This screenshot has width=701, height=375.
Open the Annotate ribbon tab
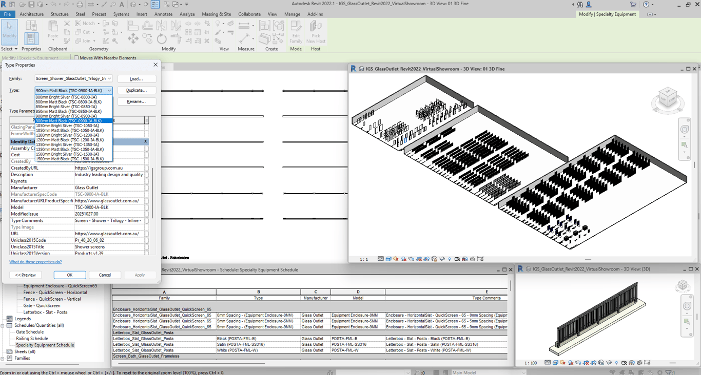(163, 14)
